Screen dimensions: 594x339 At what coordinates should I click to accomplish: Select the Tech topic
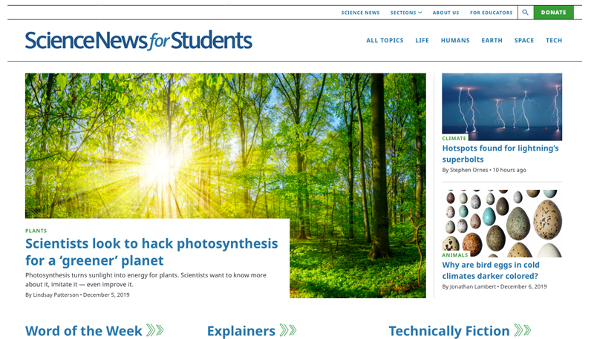pos(554,41)
